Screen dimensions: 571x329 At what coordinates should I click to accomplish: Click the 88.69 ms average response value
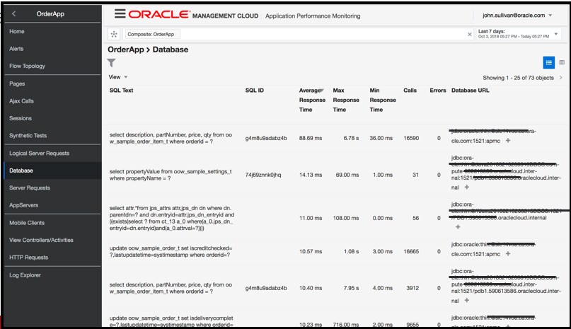pos(310,138)
